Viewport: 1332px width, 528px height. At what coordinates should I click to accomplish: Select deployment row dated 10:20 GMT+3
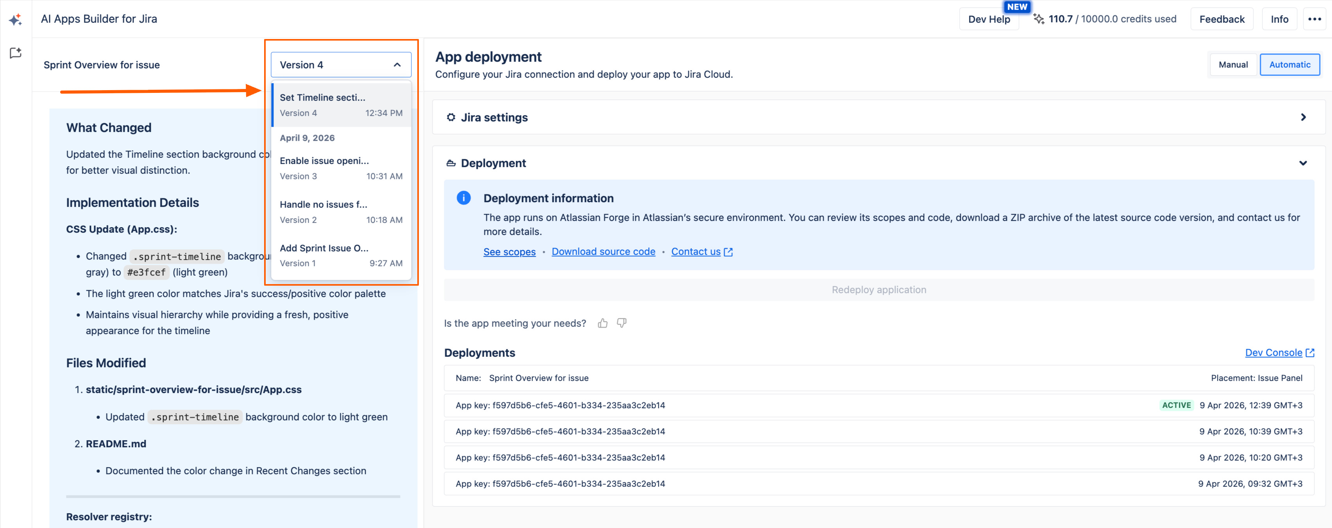[878, 458]
